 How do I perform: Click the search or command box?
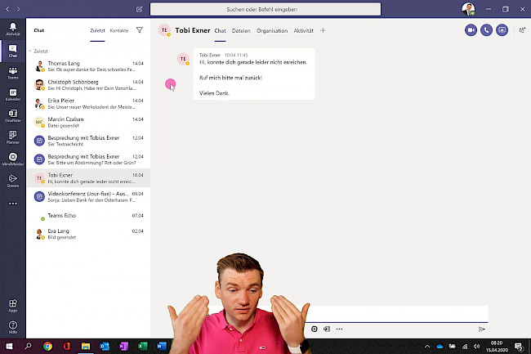point(265,10)
